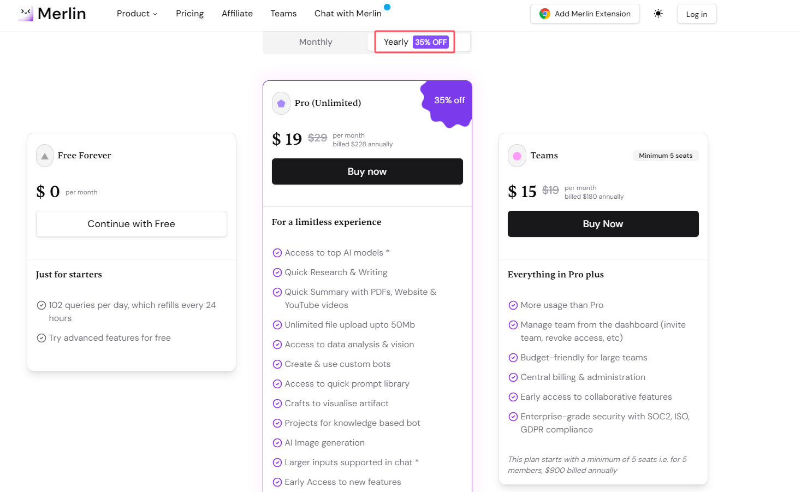The width and height of the screenshot is (801, 492).
Task: Click the 35% OFF label on Yearly toggle
Action: pos(431,42)
